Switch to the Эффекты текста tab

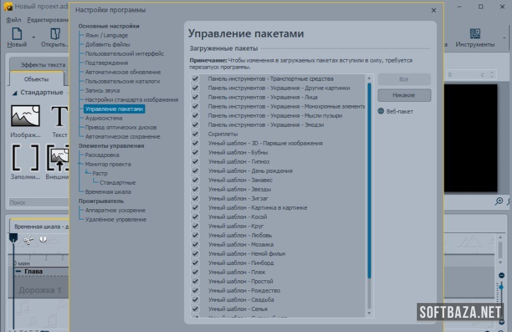[39, 65]
